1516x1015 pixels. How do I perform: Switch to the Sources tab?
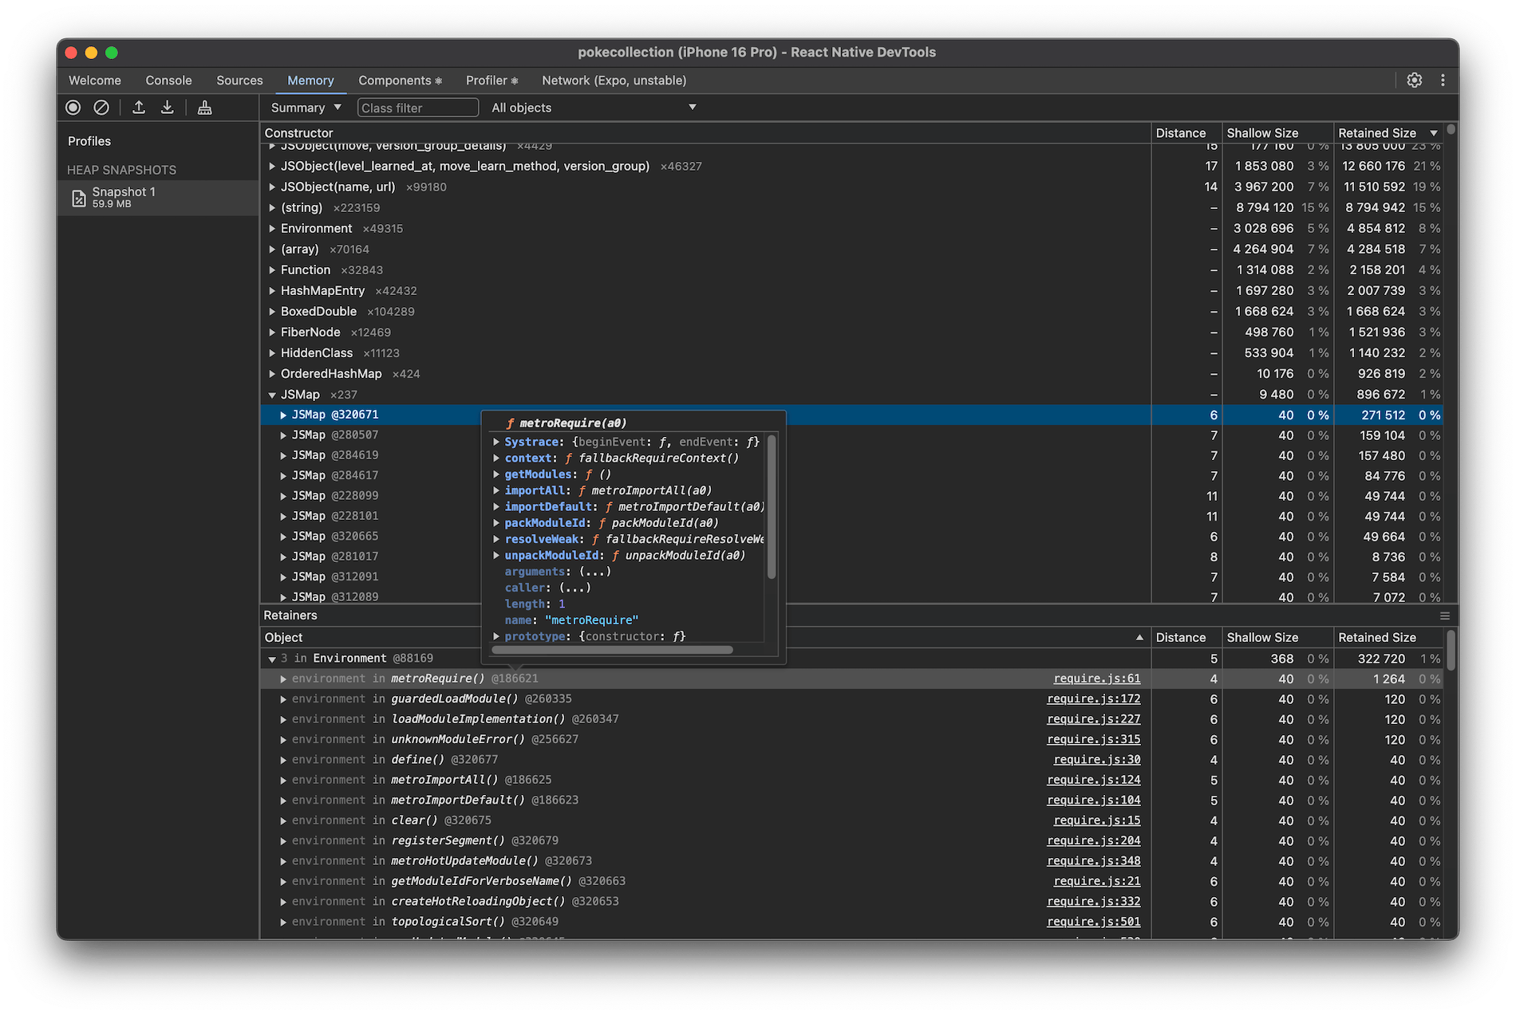point(239,81)
